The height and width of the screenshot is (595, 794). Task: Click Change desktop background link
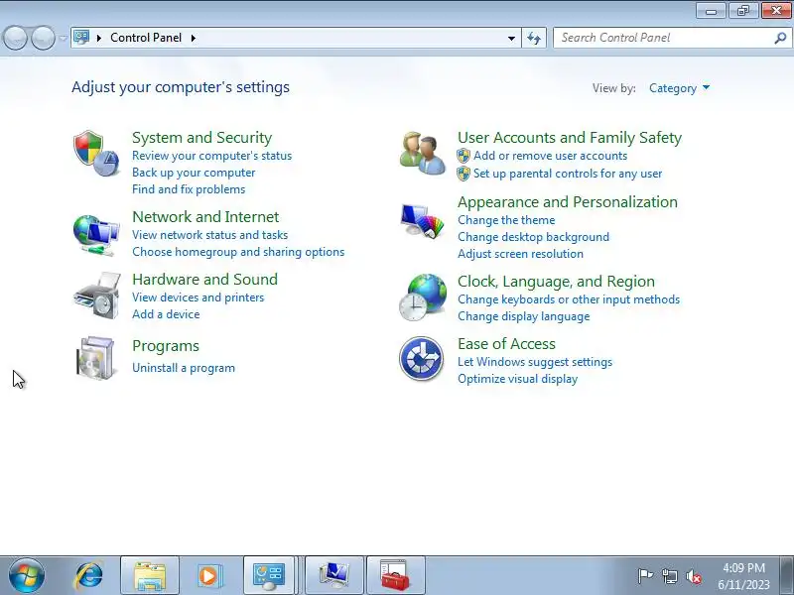(533, 237)
